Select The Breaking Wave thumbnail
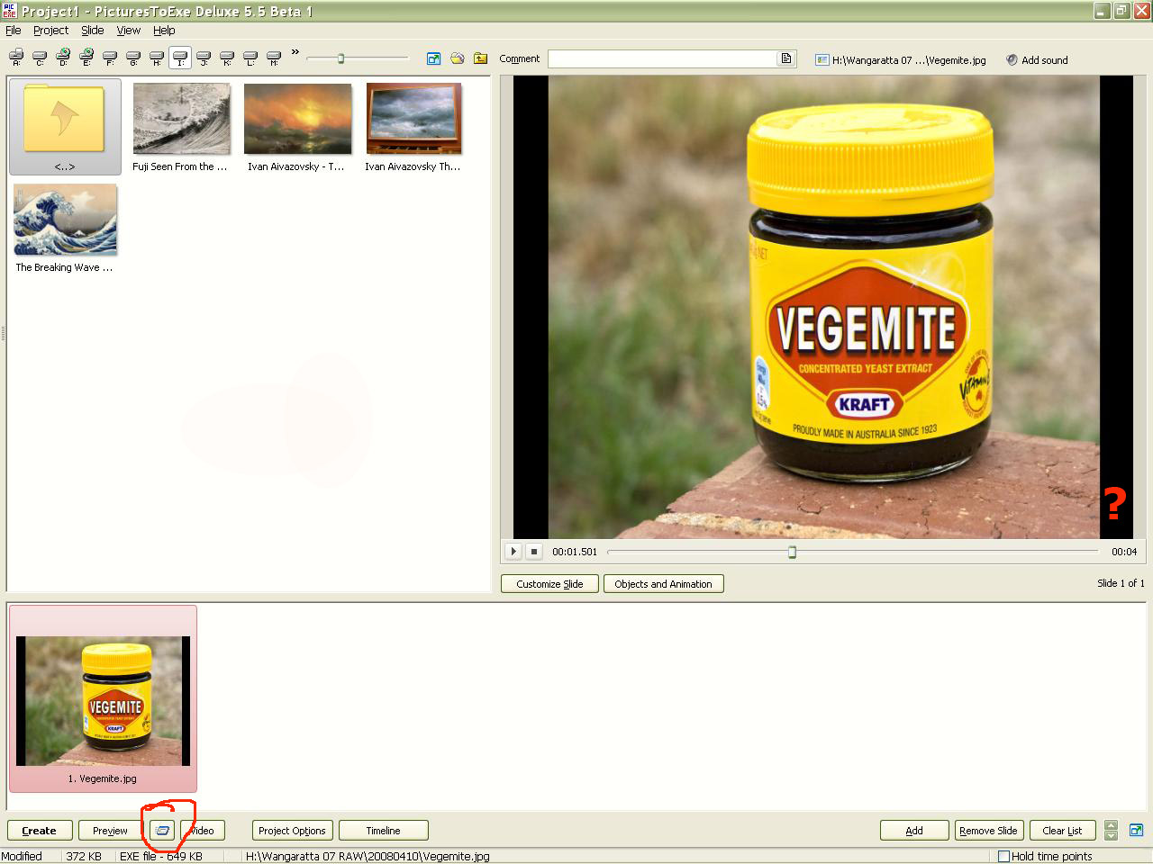 tap(65, 228)
